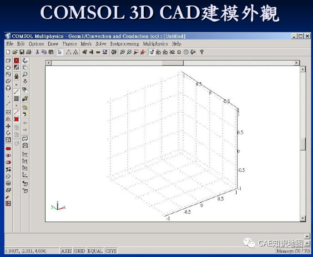Click the Array four-squares icon
This screenshot has width=313, height=257.
8,112
